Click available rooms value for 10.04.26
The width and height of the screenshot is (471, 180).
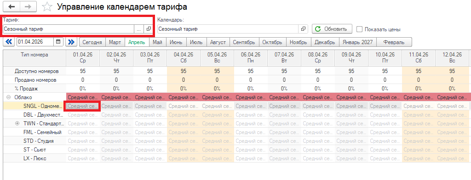coord(385,71)
